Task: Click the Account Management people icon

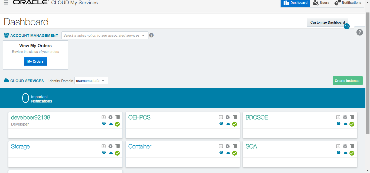Action: [x=6, y=35]
